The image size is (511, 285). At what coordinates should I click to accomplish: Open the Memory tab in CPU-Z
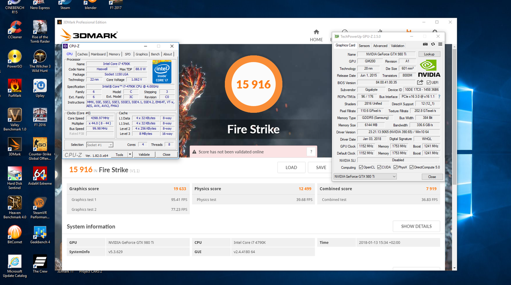coord(115,54)
